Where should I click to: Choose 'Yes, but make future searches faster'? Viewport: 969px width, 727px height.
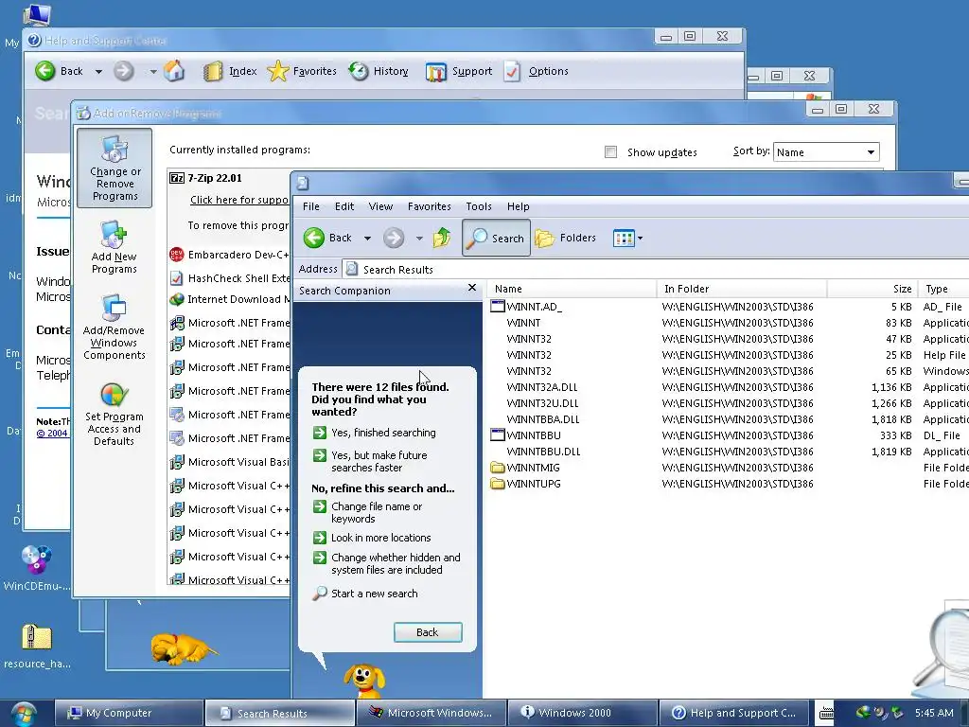(x=371, y=461)
